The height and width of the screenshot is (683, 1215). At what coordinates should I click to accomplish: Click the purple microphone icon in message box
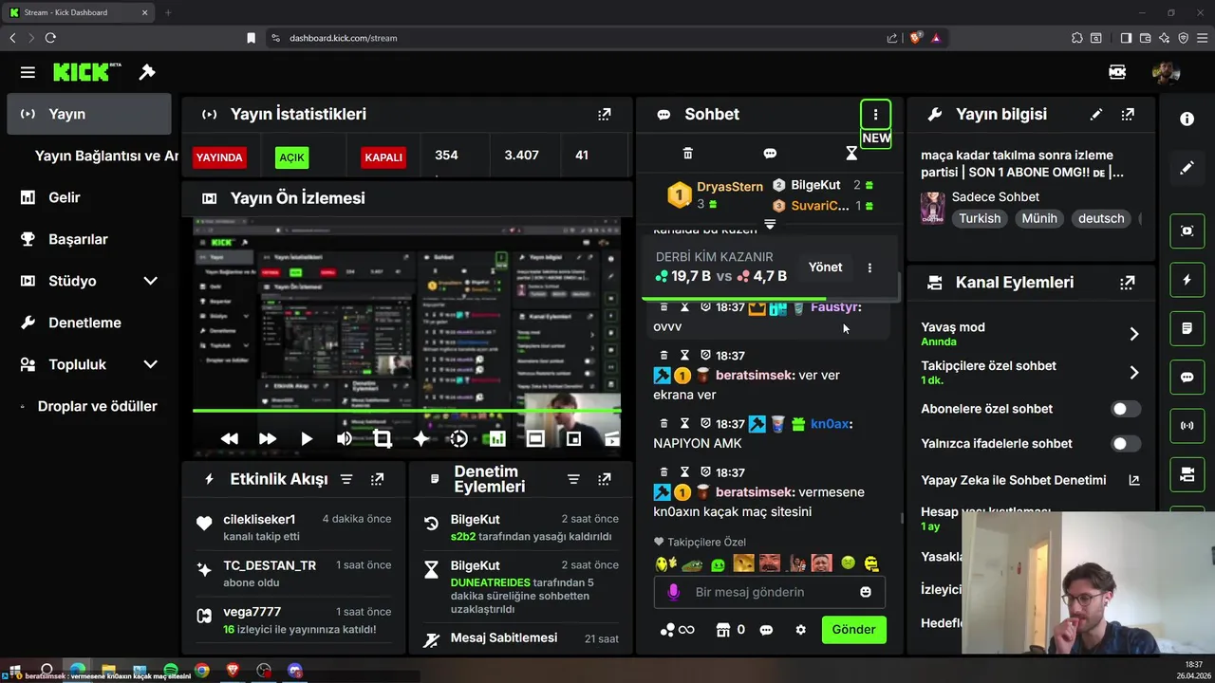674,592
